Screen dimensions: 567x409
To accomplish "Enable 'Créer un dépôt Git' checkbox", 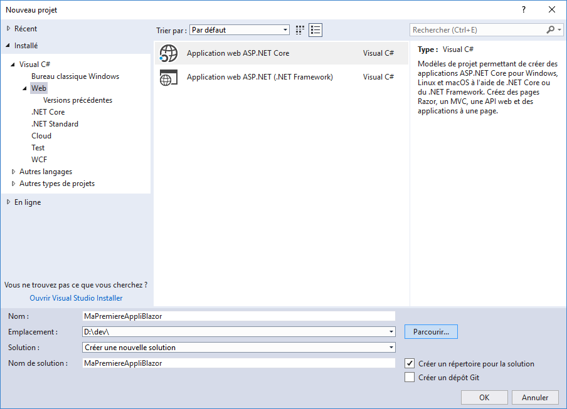I will pos(410,377).
